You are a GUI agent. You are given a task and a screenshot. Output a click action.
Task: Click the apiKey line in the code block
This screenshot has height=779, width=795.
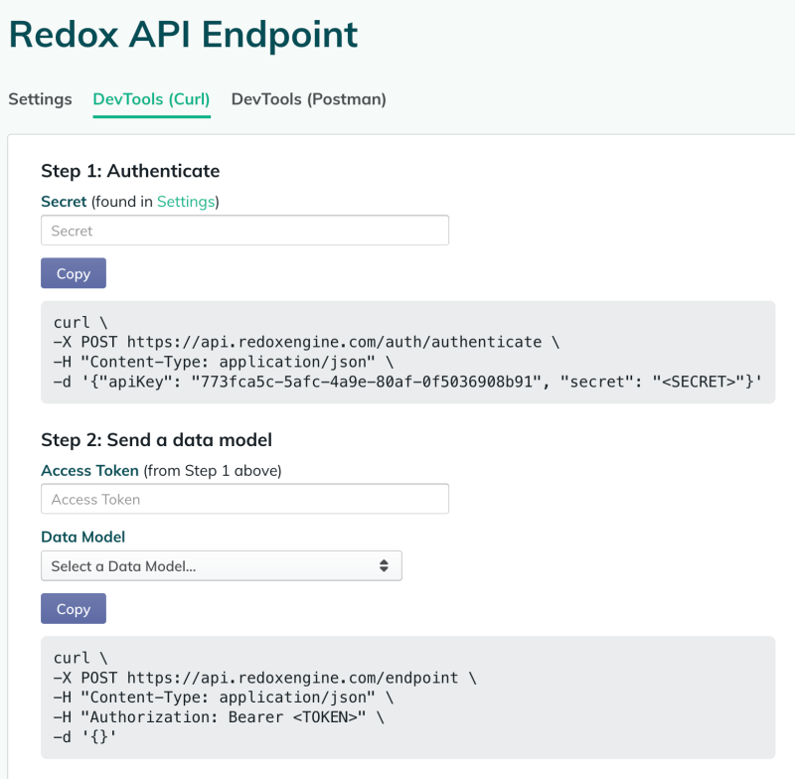point(407,382)
